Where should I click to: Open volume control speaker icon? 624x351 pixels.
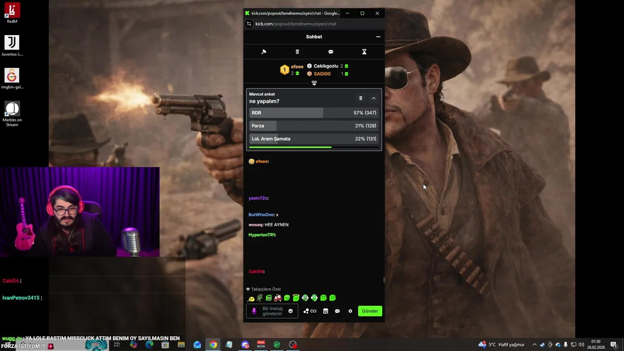(581, 345)
